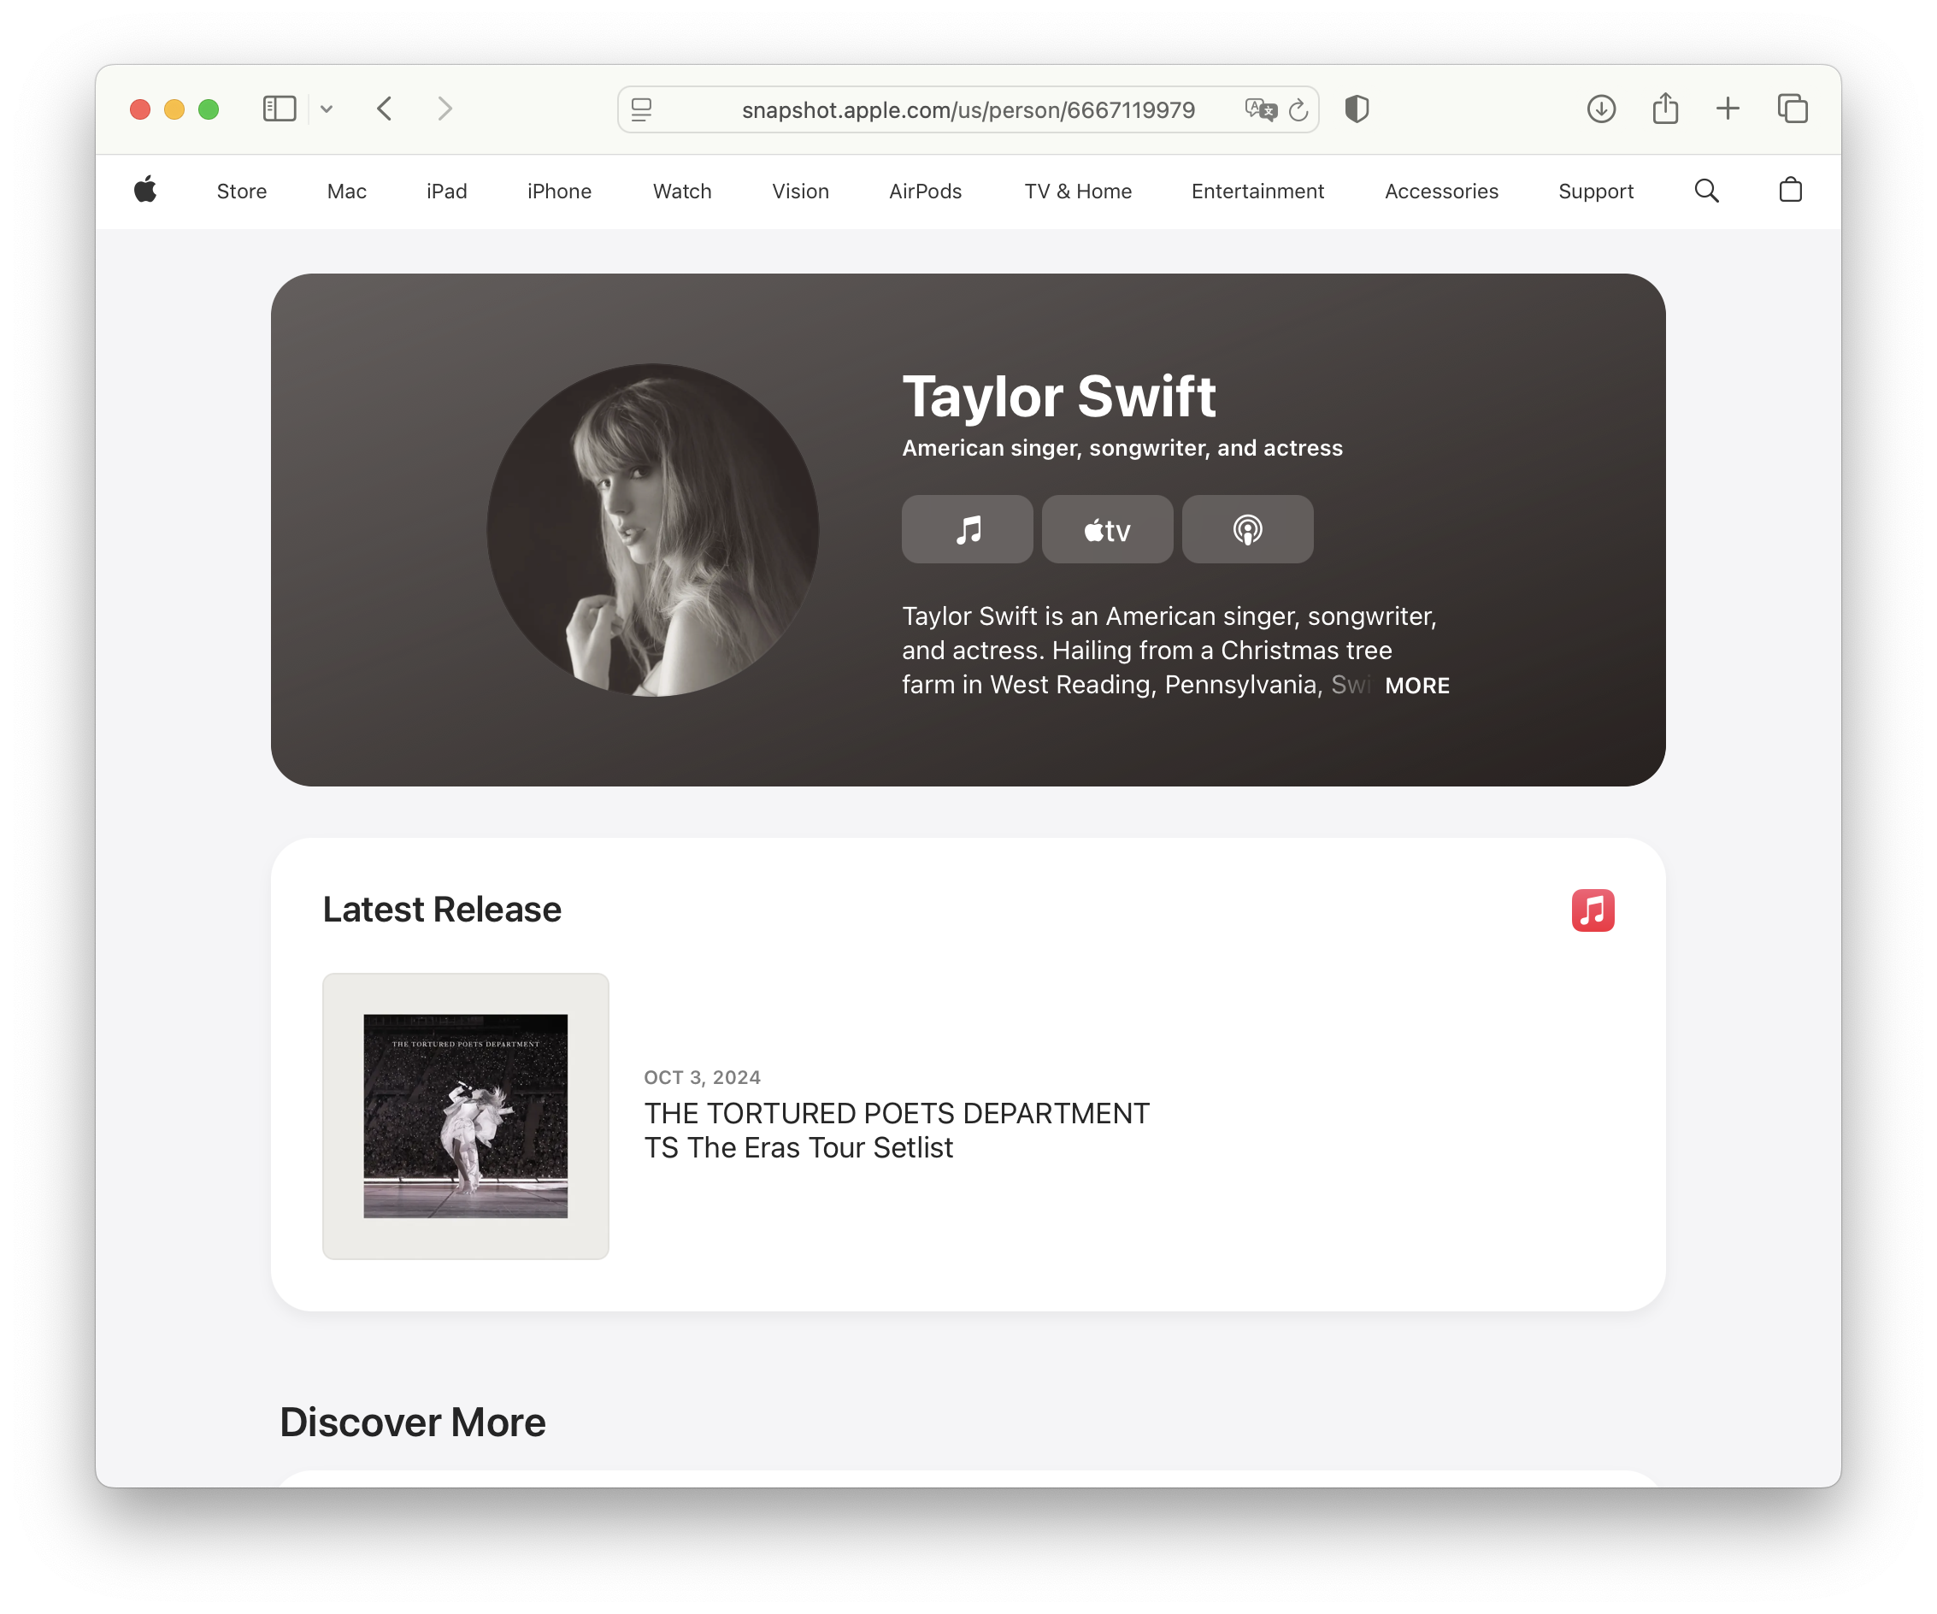The height and width of the screenshot is (1614, 1937).
Task: Go back with the back arrow
Action: tap(385, 109)
